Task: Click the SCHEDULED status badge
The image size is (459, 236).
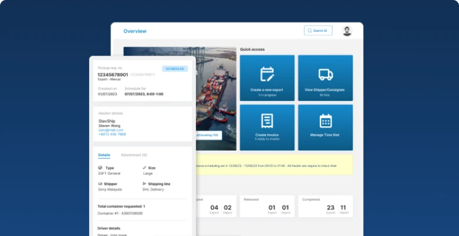Action: (x=175, y=69)
